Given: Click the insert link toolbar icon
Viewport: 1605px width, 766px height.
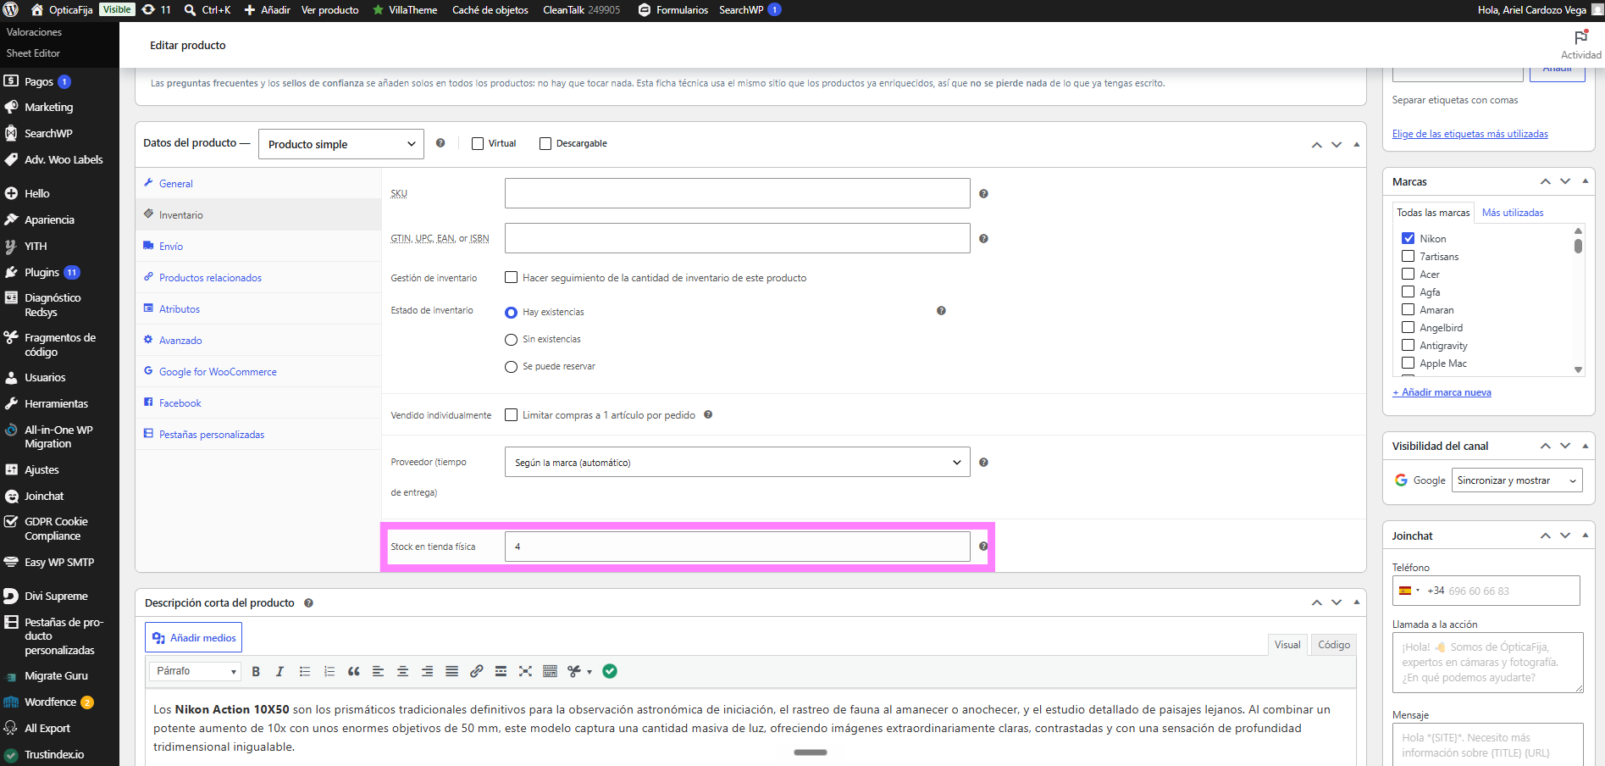Looking at the screenshot, I should coord(476,671).
